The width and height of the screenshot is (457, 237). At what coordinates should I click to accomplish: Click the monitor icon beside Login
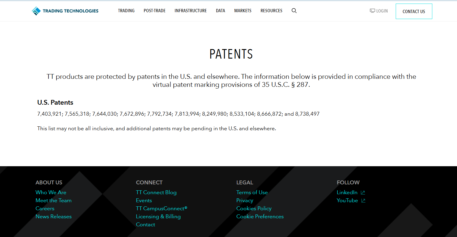tap(372, 11)
